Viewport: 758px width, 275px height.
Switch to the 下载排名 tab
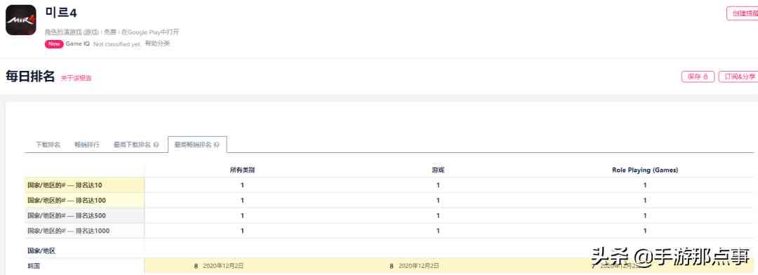click(48, 145)
